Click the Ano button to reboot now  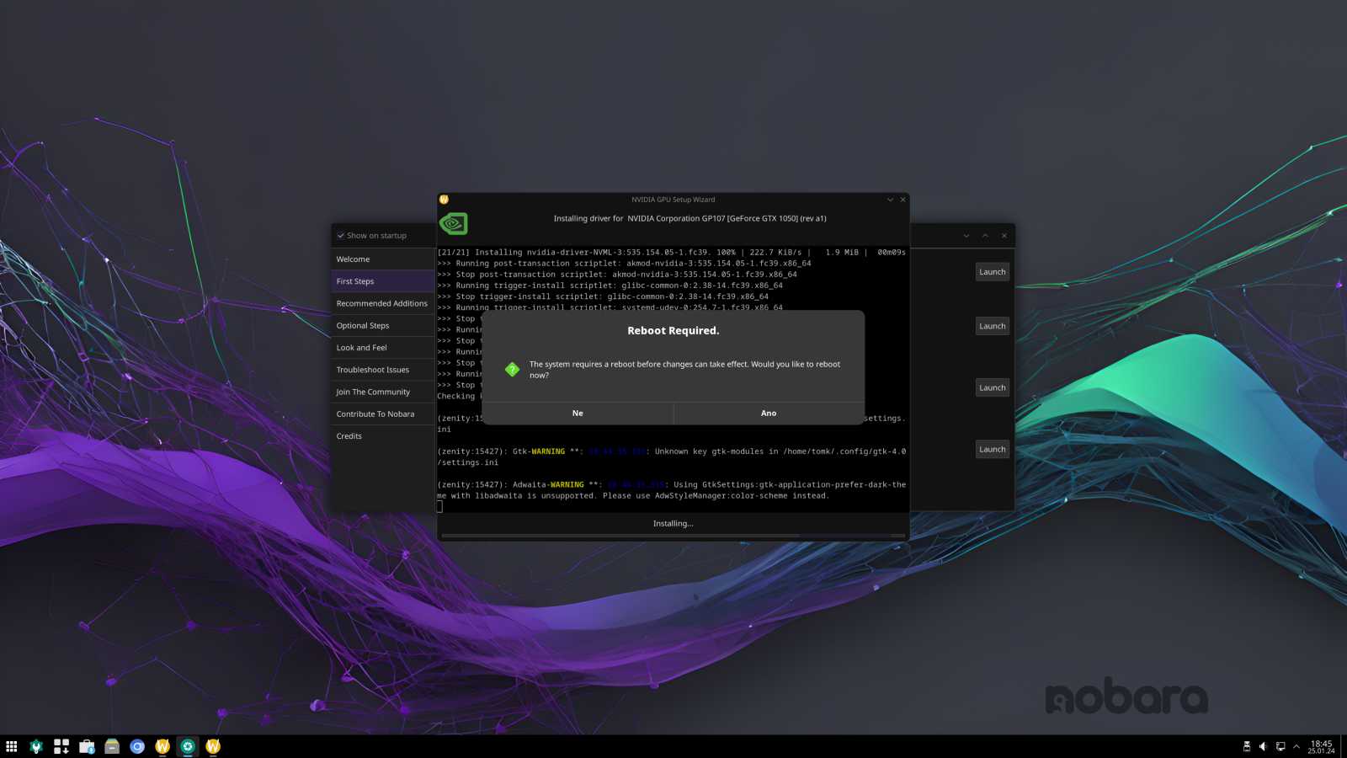tap(769, 414)
